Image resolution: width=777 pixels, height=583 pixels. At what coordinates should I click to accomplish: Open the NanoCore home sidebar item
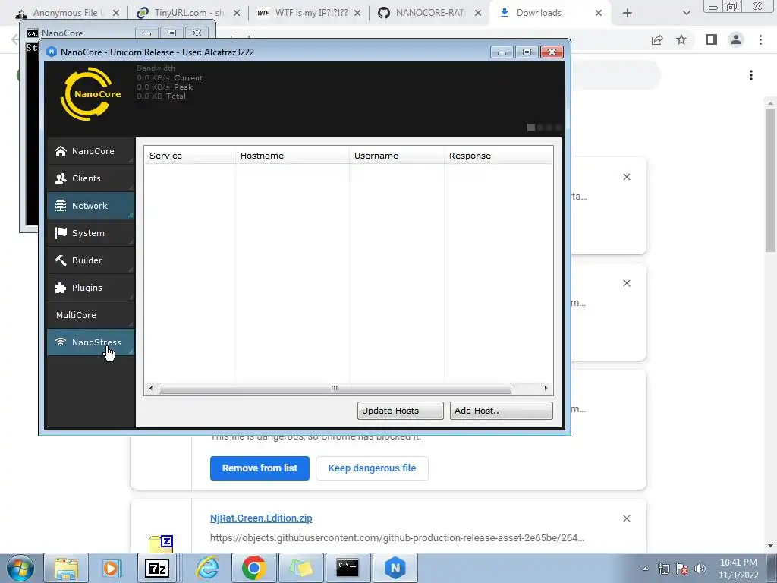[x=91, y=151]
